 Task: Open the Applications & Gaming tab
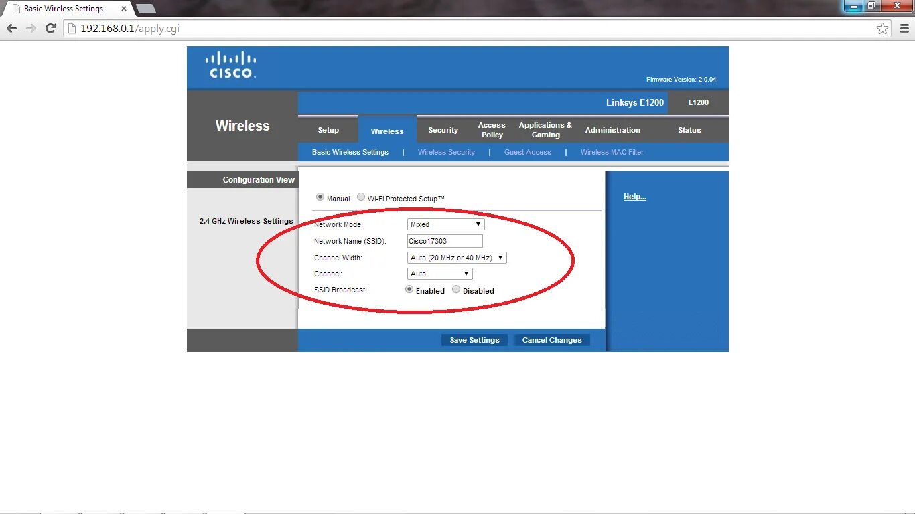tap(545, 130)
